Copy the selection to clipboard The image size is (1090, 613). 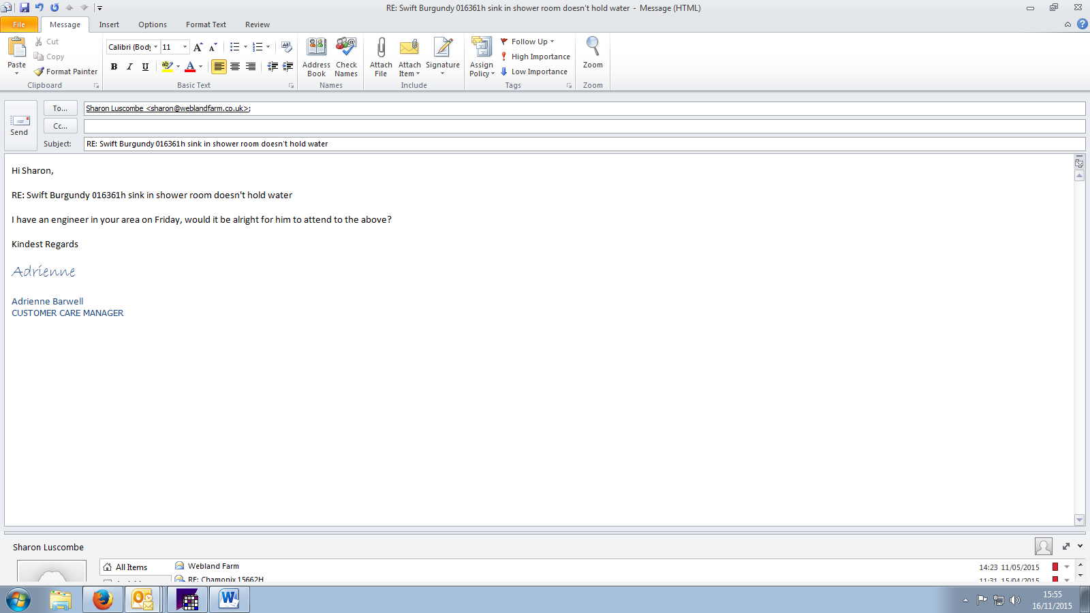point(49,57)
